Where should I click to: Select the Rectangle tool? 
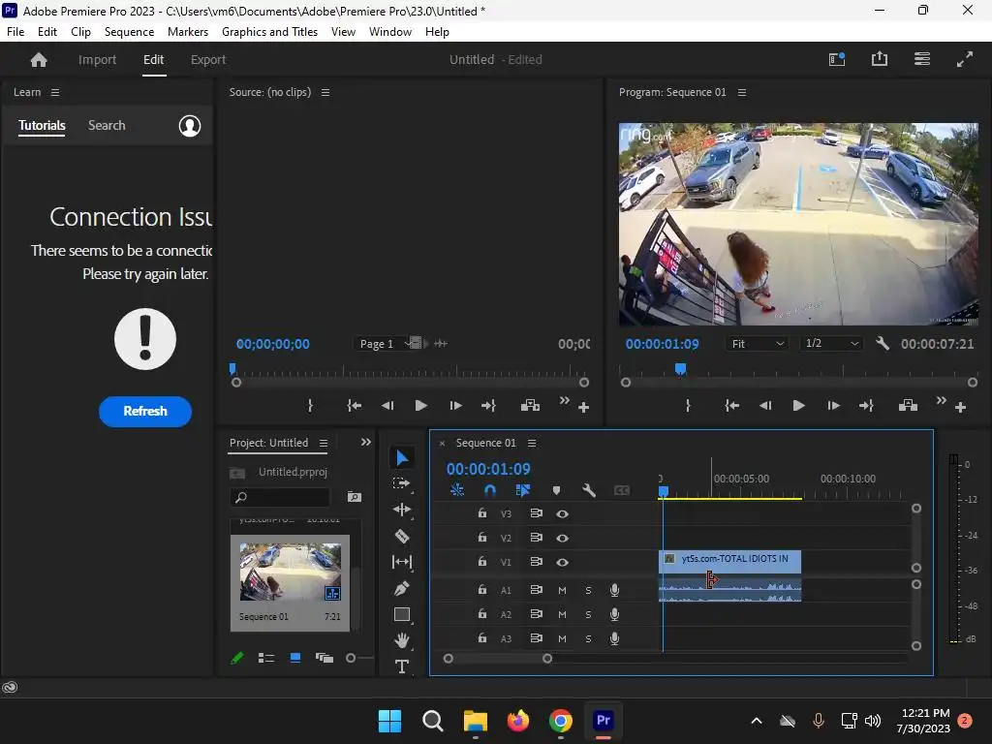(x=402, y=614)
